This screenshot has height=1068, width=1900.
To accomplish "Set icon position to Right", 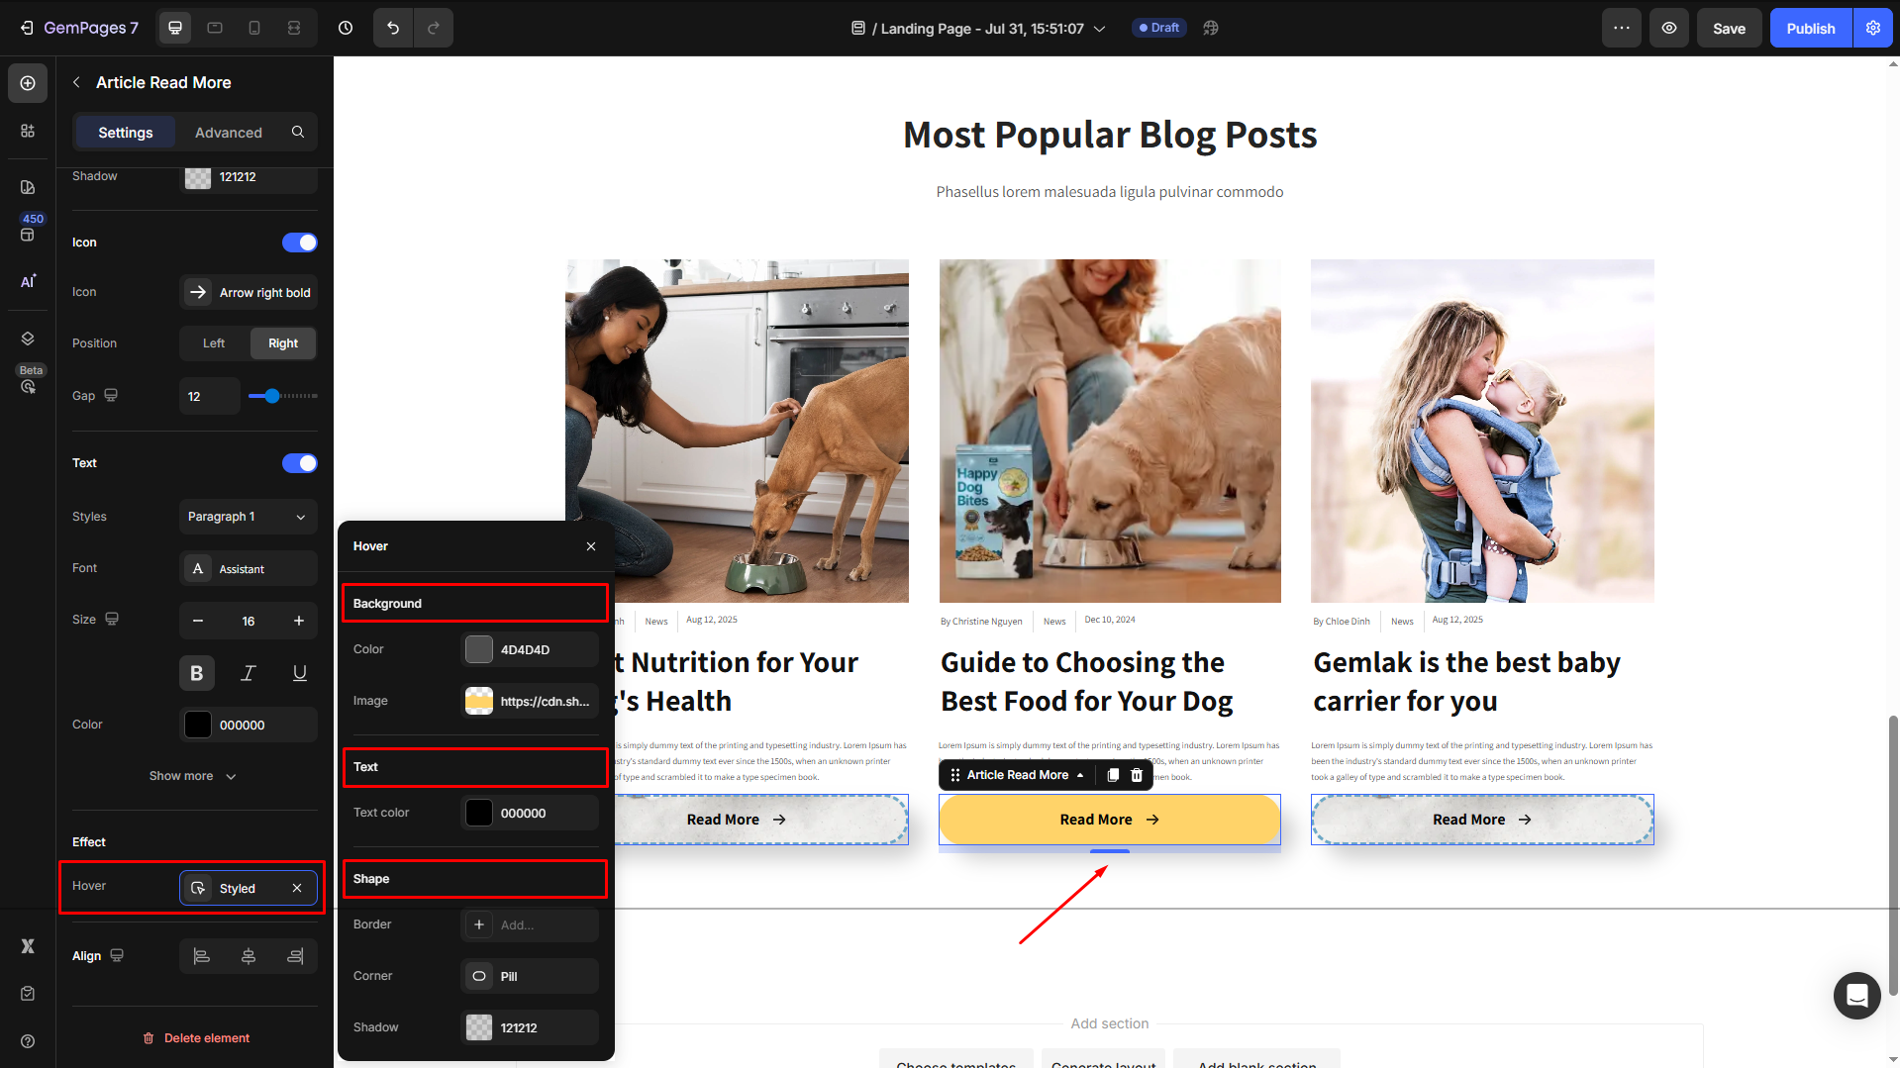I will (x=283, y=343).
